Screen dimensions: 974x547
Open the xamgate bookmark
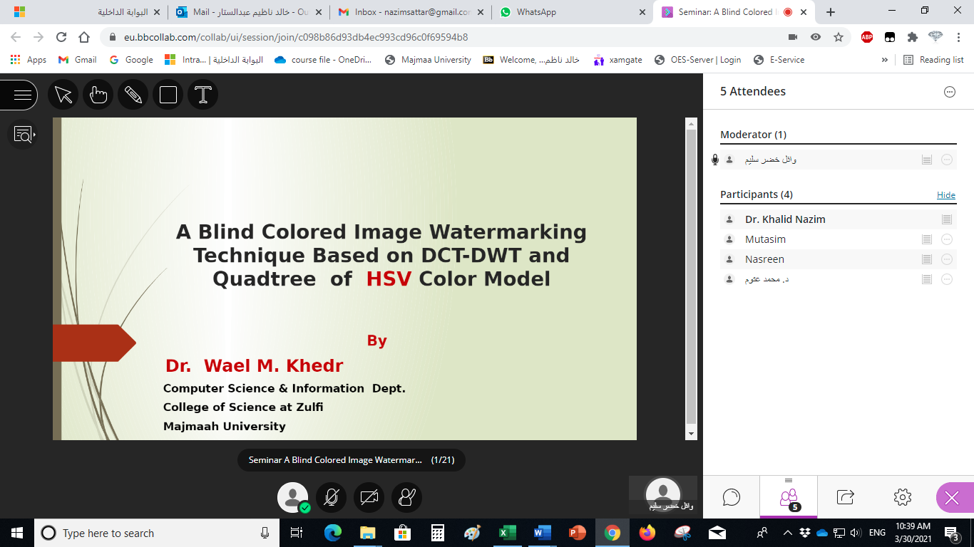pos(617,60)
